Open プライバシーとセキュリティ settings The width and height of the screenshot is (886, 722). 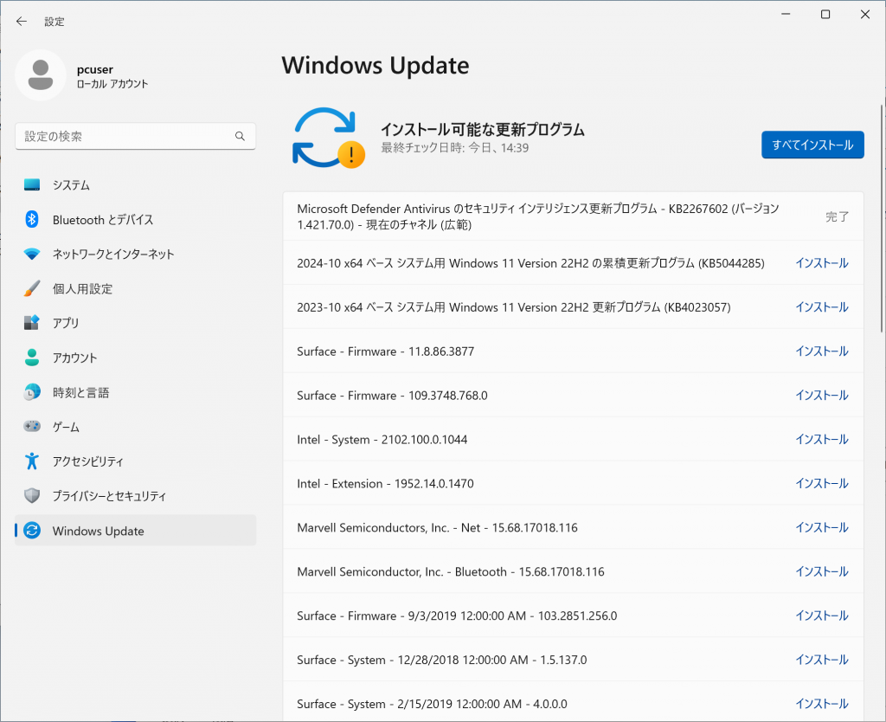[136, 496]
